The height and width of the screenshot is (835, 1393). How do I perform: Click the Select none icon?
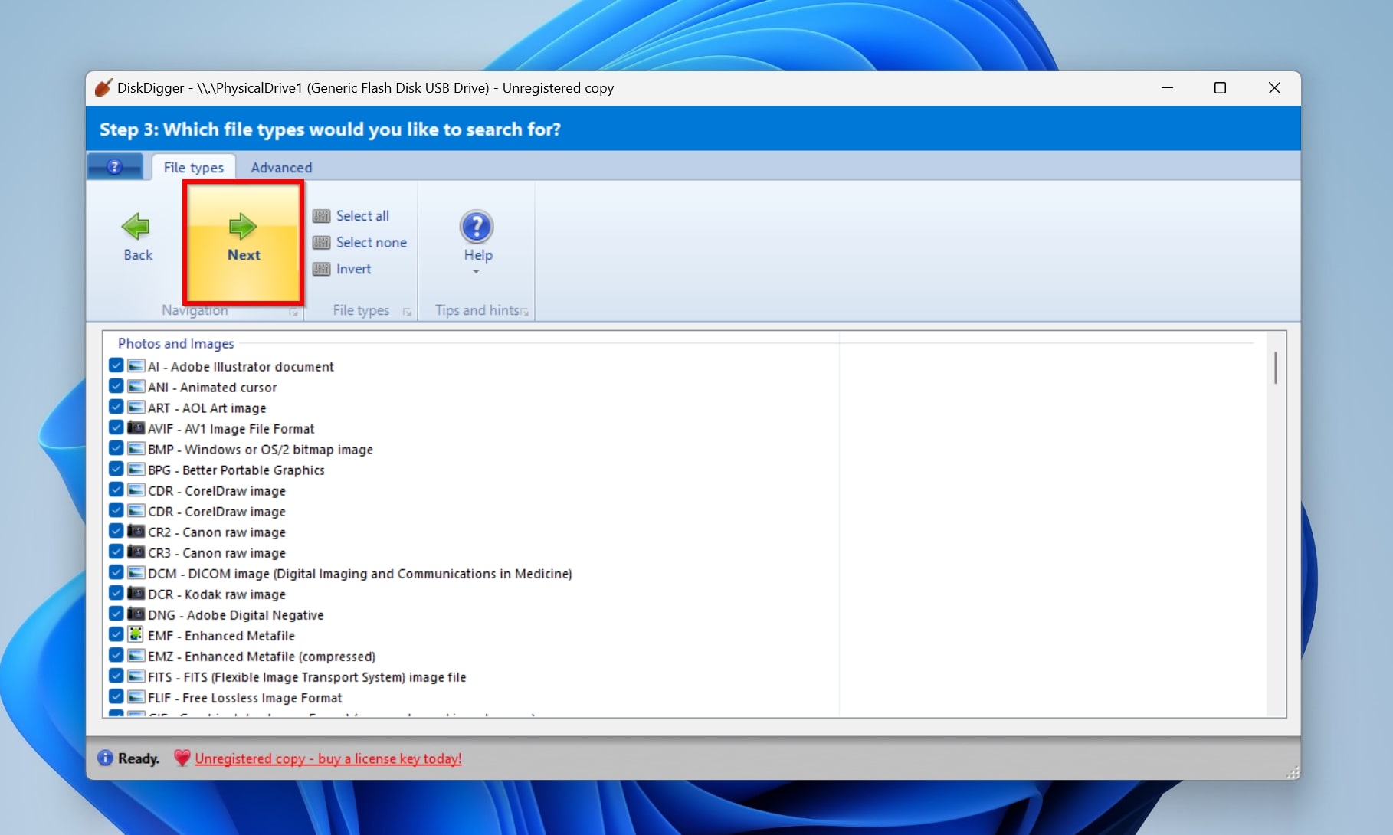tap(322, 242)
